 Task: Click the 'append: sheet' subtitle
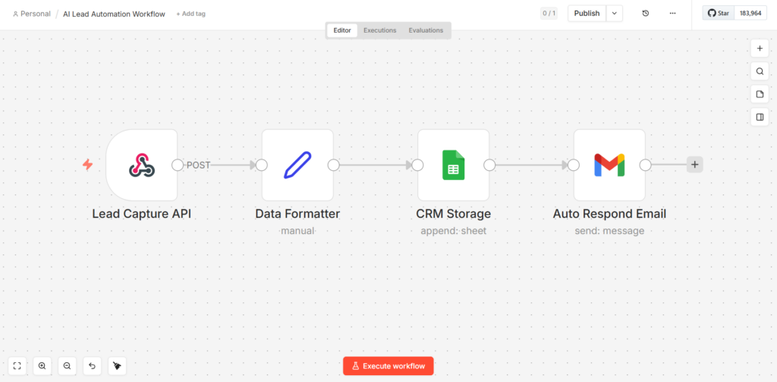[x=454, y=231]
